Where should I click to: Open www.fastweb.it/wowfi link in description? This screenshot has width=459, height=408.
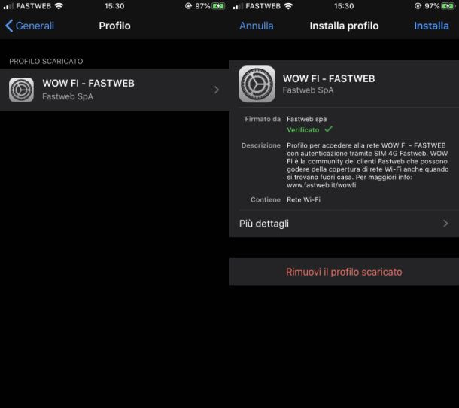pyautogui.click(x=321, y=185)
